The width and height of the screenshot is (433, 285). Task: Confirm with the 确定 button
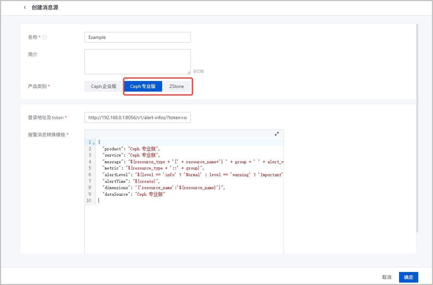[x=408, y=277]
